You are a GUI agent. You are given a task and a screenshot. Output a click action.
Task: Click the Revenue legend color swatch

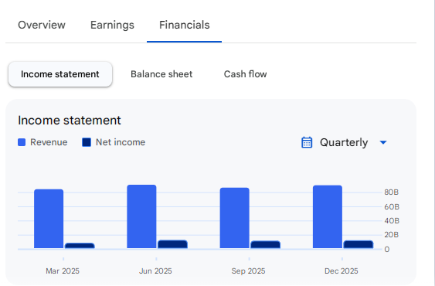click(22, 142)
